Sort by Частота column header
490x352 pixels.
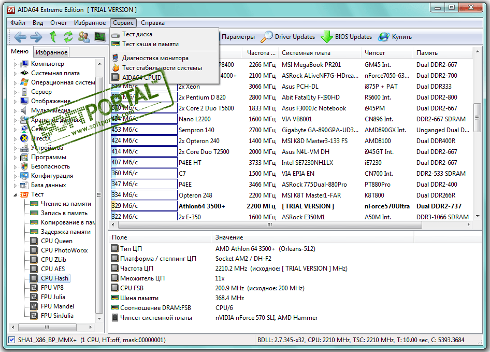coord(261,53)
